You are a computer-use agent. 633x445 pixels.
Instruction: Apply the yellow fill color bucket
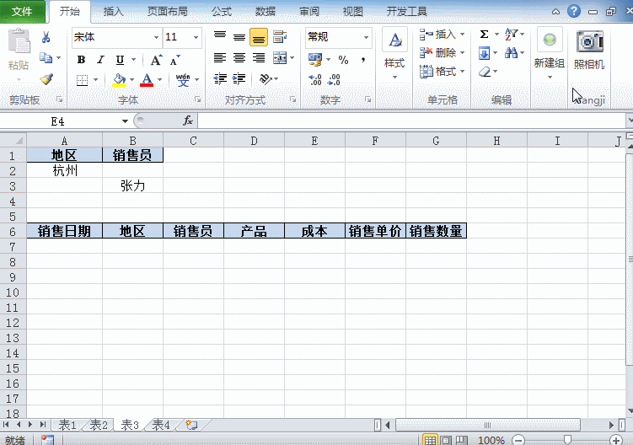119,79
